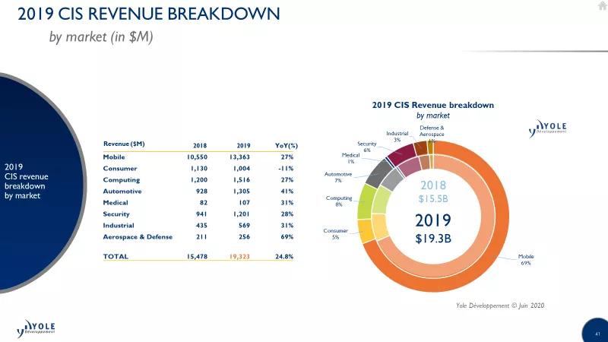Click the Yole logo at bottom-left
608x342 pixels.
[36, 328]
